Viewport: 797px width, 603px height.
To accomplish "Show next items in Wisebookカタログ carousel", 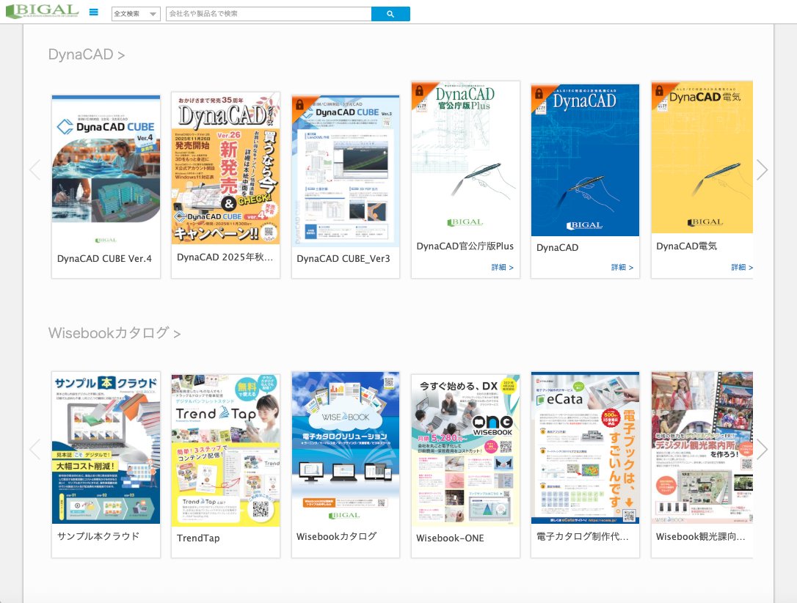I will coord(762,449).
